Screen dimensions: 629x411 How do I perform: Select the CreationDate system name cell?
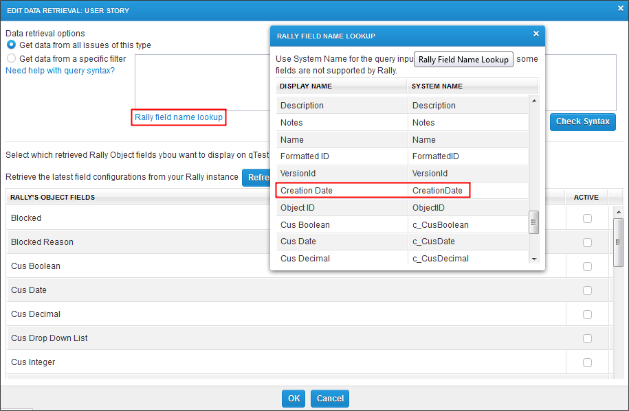437,190
